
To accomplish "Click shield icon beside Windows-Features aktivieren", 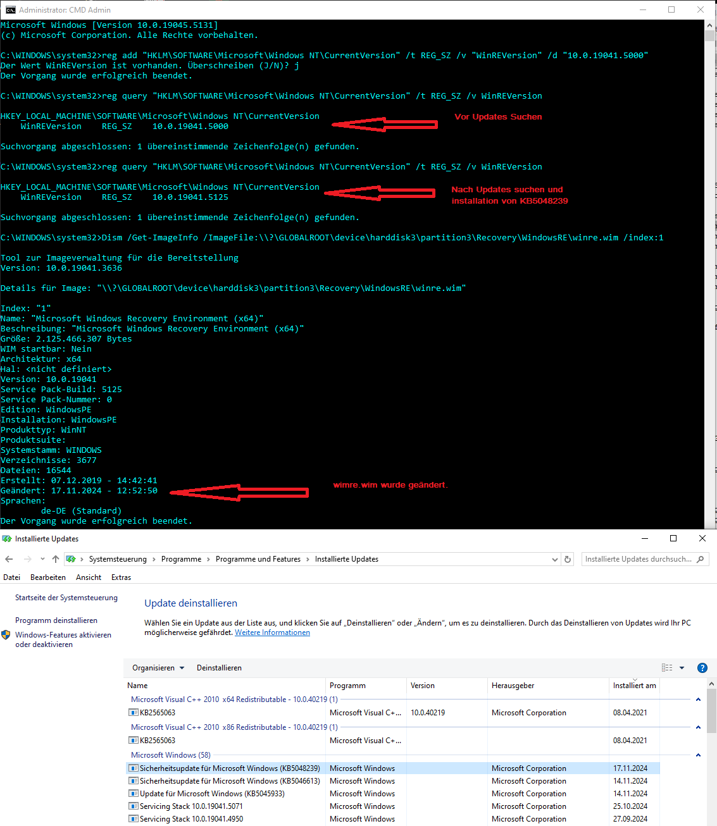I will click(6, 635).
